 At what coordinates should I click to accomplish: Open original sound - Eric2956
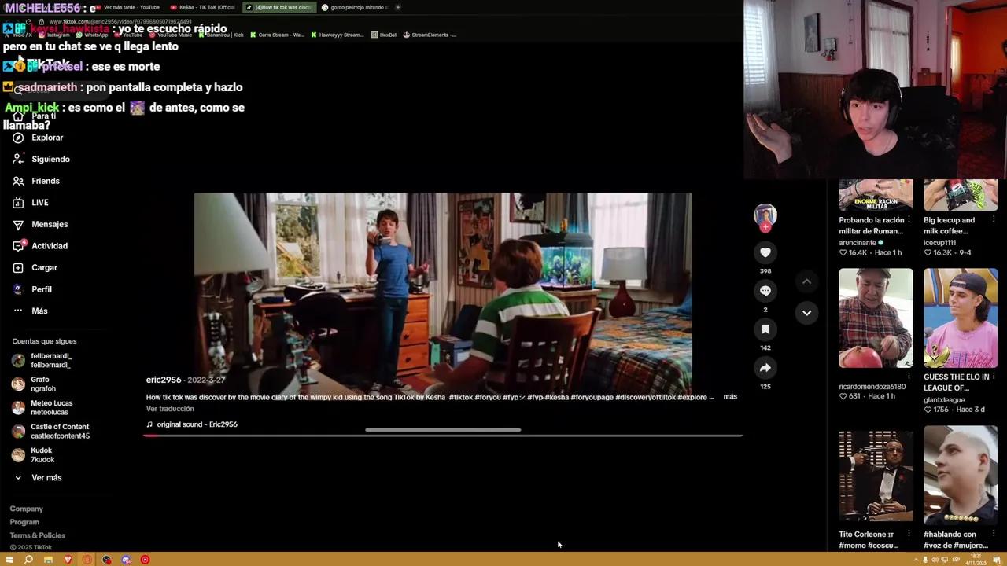click(192, 424)
